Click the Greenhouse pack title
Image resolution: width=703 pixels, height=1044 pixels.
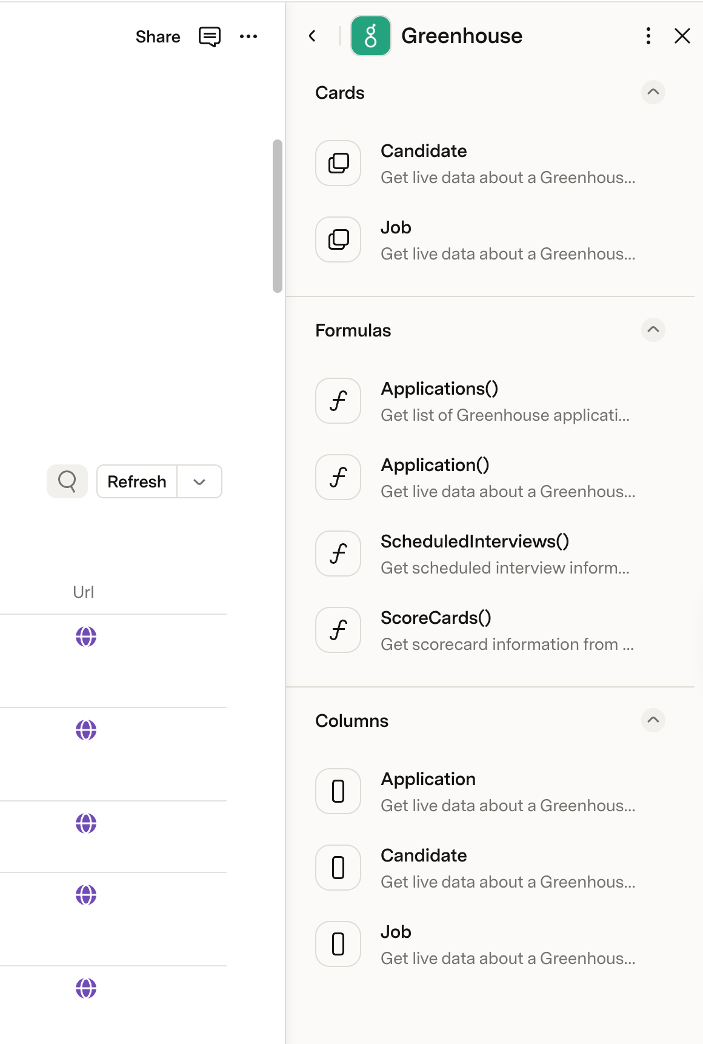(x=462, y=36)
